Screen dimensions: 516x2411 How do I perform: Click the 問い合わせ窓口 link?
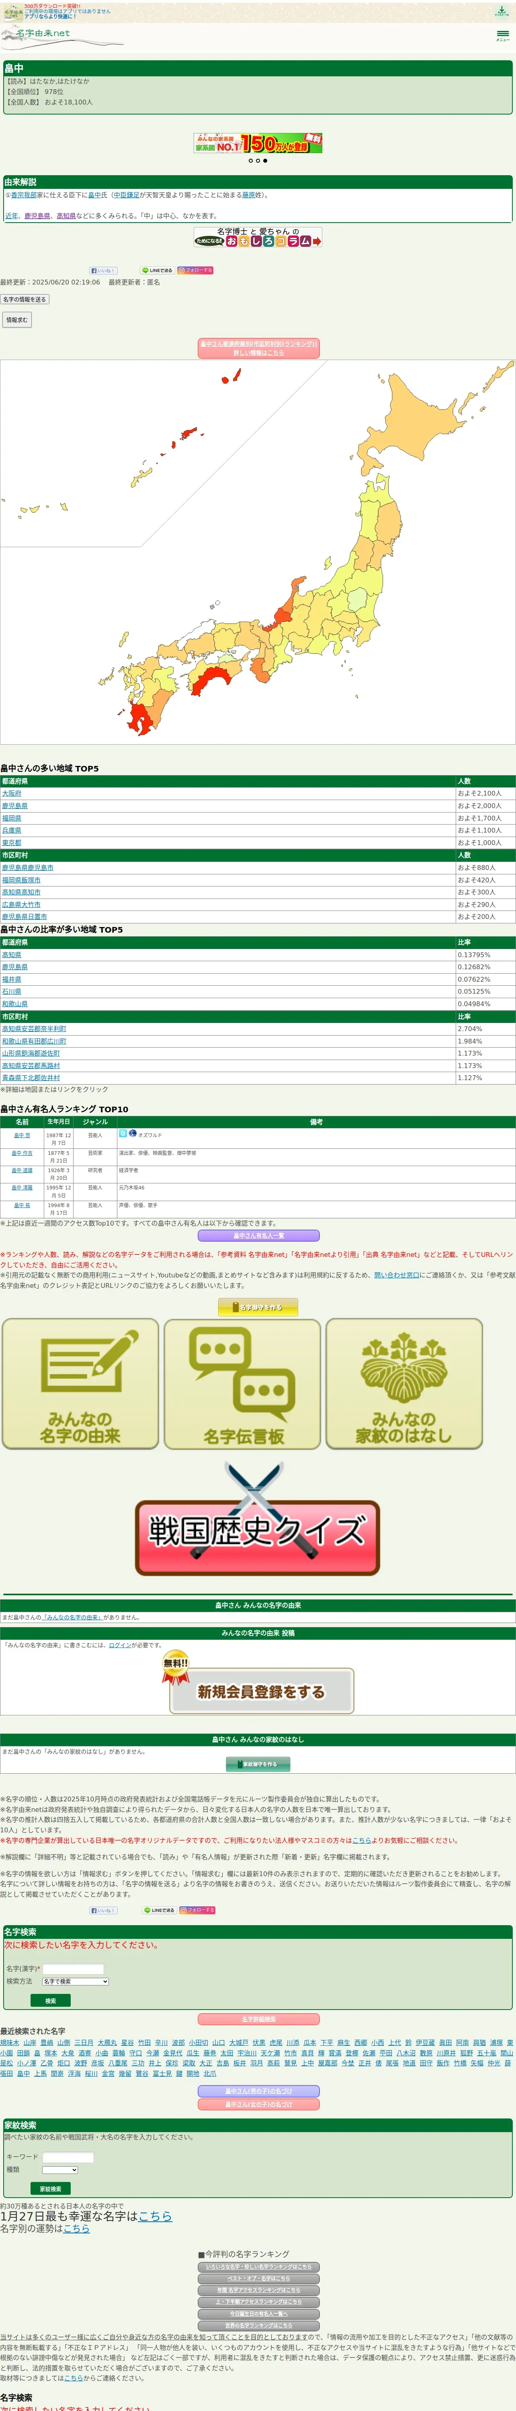397,1275
